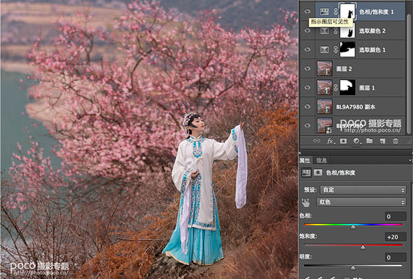Click the 饱和度 value field showing +20
The height and width of the screenshot is (279, 413).
(396, 237)
